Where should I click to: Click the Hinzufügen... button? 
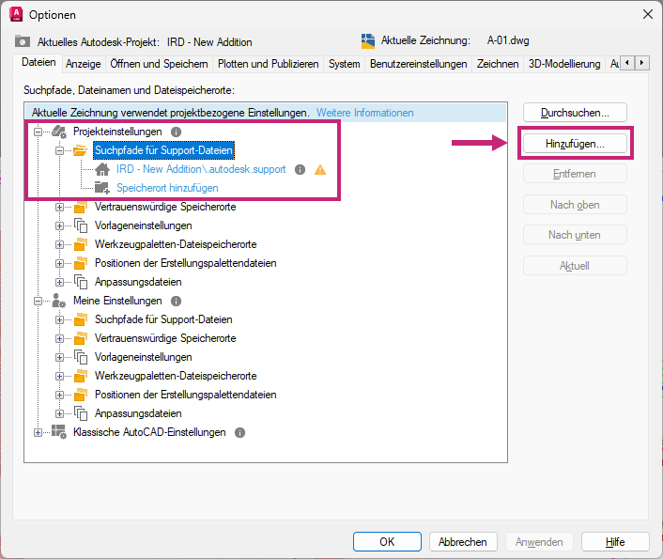[575, 144]
